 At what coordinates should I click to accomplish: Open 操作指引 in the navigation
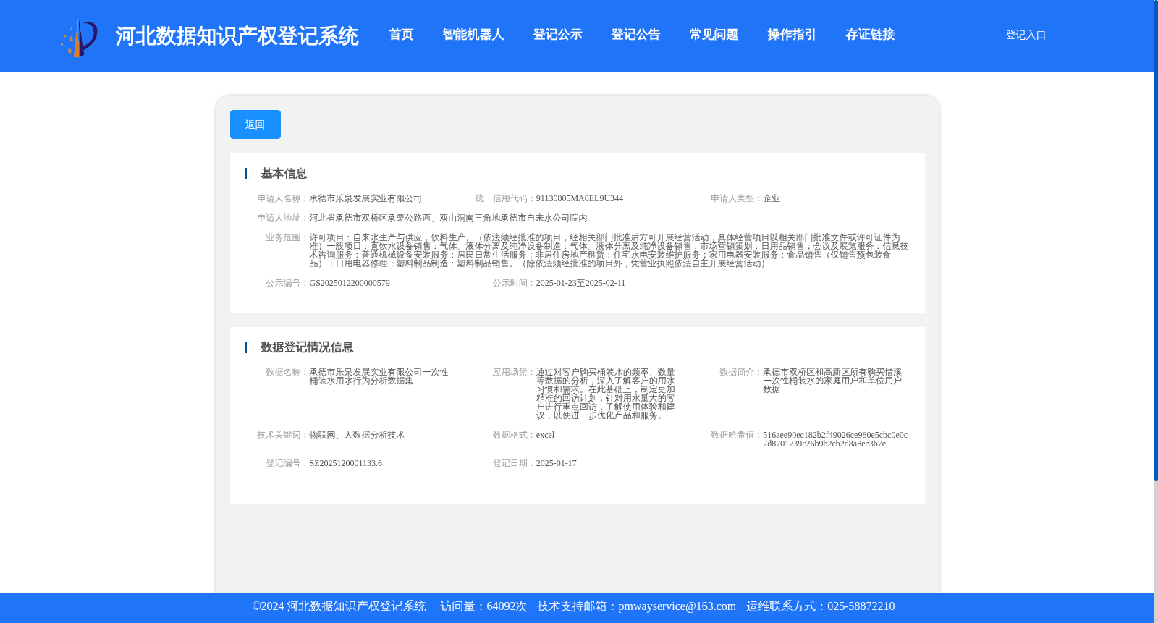(x=792, y=35)
